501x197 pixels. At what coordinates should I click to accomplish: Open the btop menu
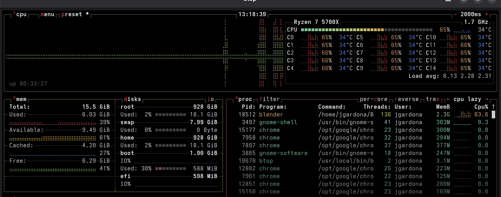click(47, 14)
